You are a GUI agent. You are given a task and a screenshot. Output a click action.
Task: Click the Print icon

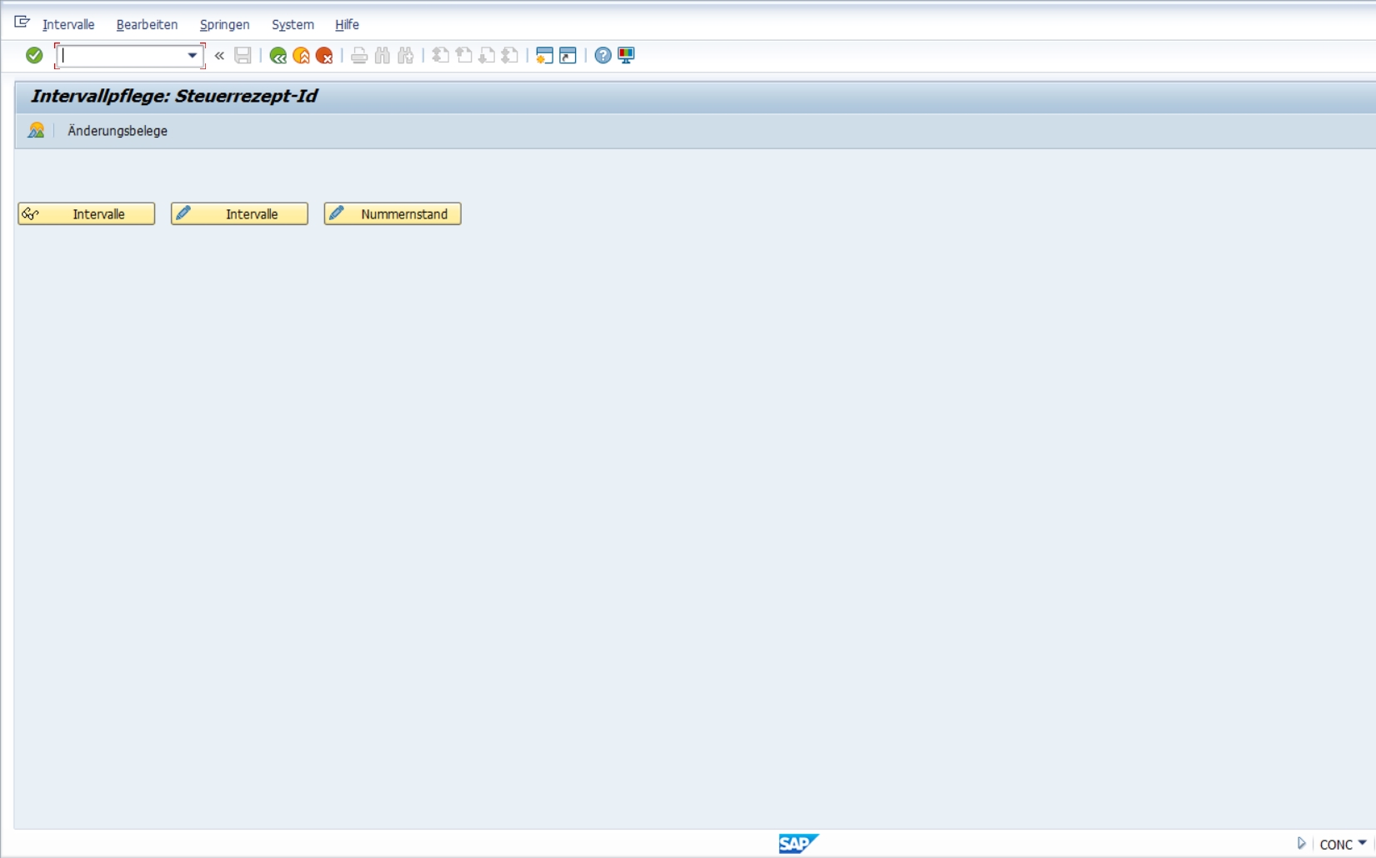click(359, 56)
